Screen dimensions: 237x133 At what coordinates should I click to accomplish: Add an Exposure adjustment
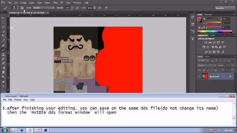point(218,42)
